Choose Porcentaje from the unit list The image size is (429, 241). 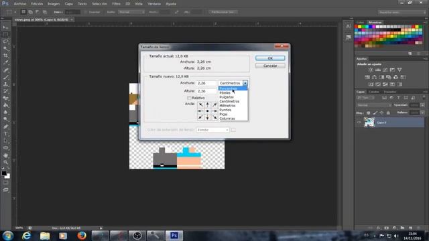tap(233, 88)
